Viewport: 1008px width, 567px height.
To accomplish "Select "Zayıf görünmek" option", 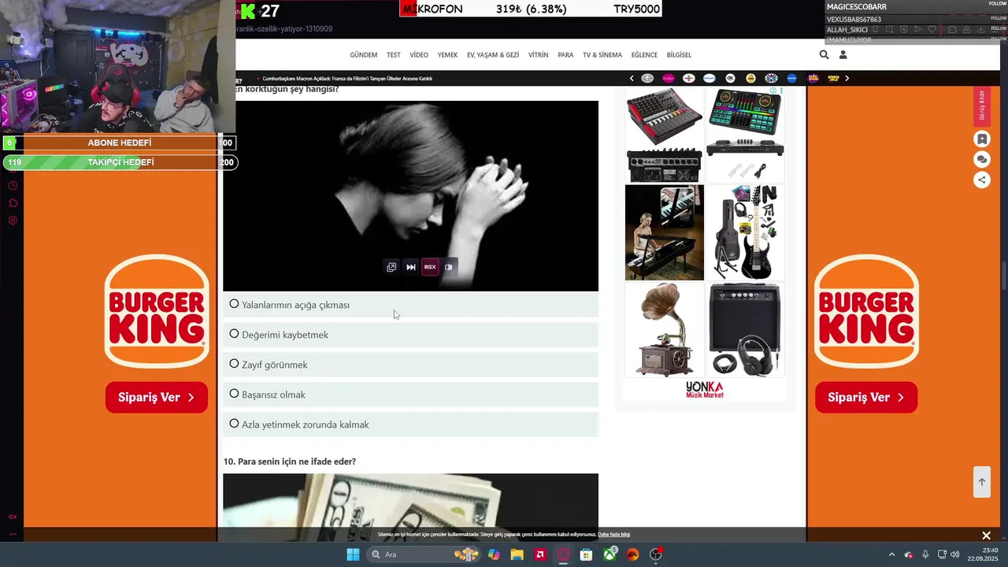I will click(410, 365).
